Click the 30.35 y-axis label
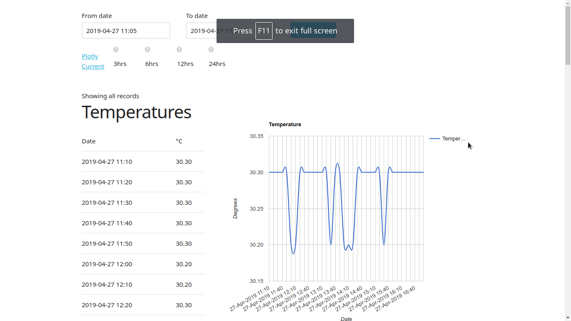This screenshot has width=571, height=321. [x=257, y=136]
